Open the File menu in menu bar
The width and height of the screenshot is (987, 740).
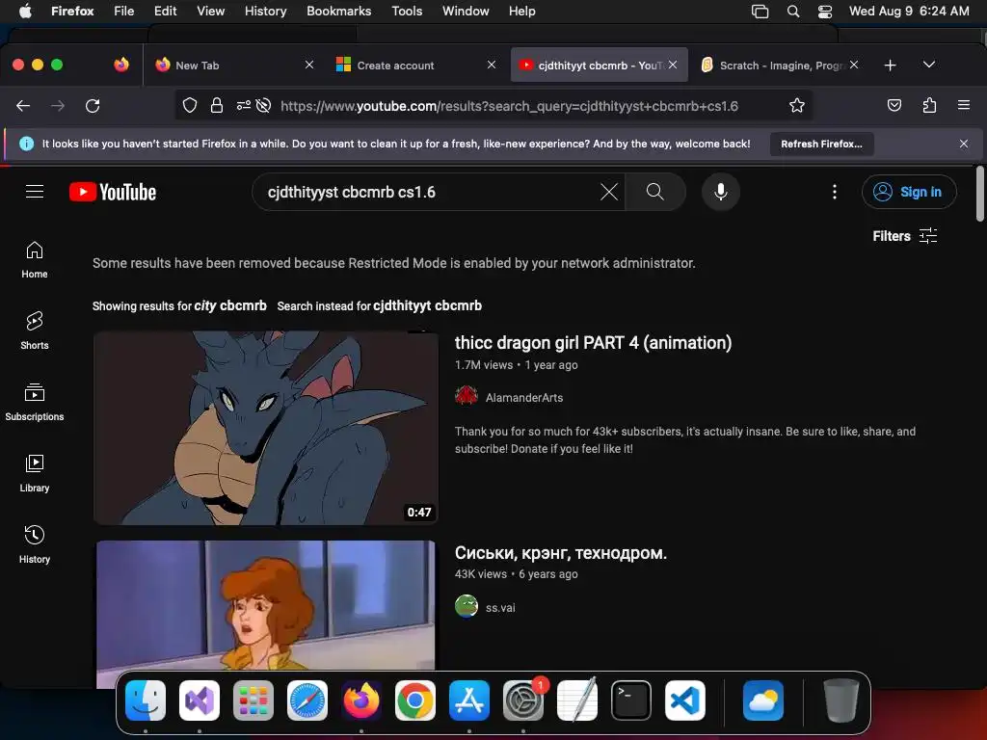[x=124, y=12]
